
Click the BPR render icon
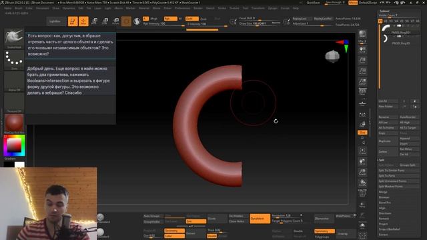[362, 34]
